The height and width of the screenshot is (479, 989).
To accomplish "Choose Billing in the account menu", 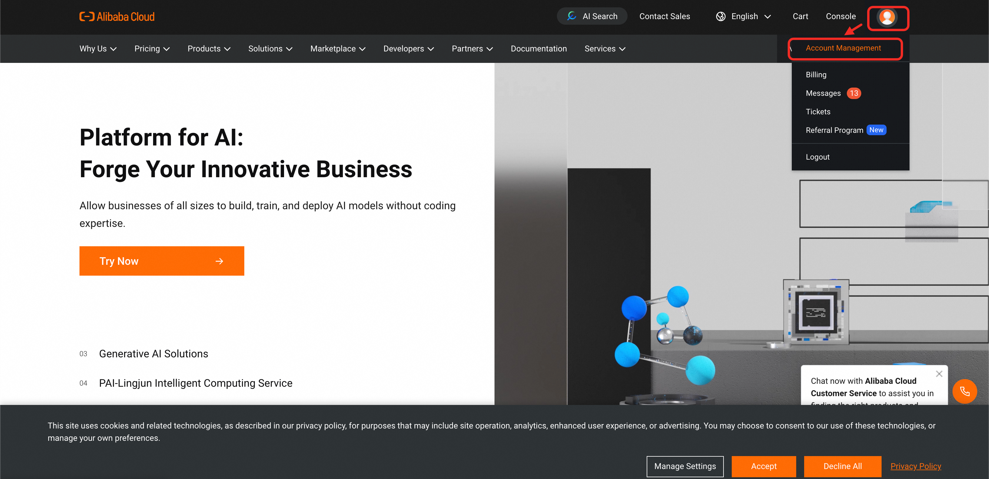I will tap(816, 75).
